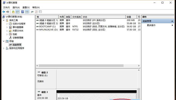This screenshot has height=100, width=176.
Task: Open the 帮助(H) menu
Action: (x=36, y=7)
